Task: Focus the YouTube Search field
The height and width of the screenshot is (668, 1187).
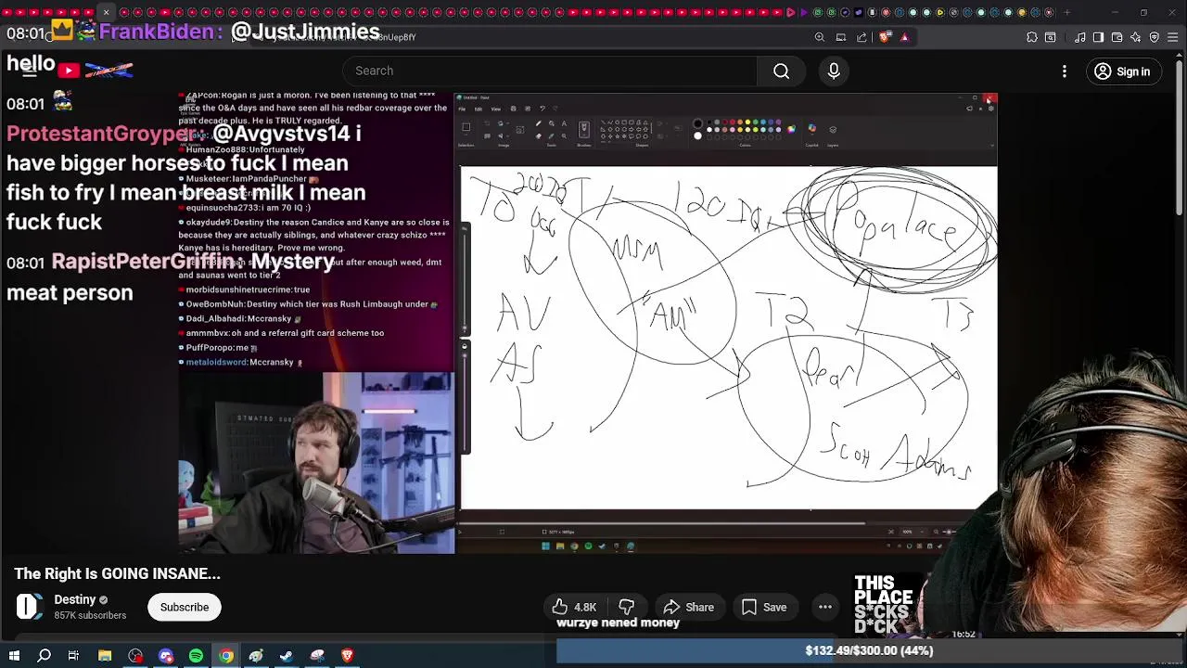Action: tap(550, 71)
